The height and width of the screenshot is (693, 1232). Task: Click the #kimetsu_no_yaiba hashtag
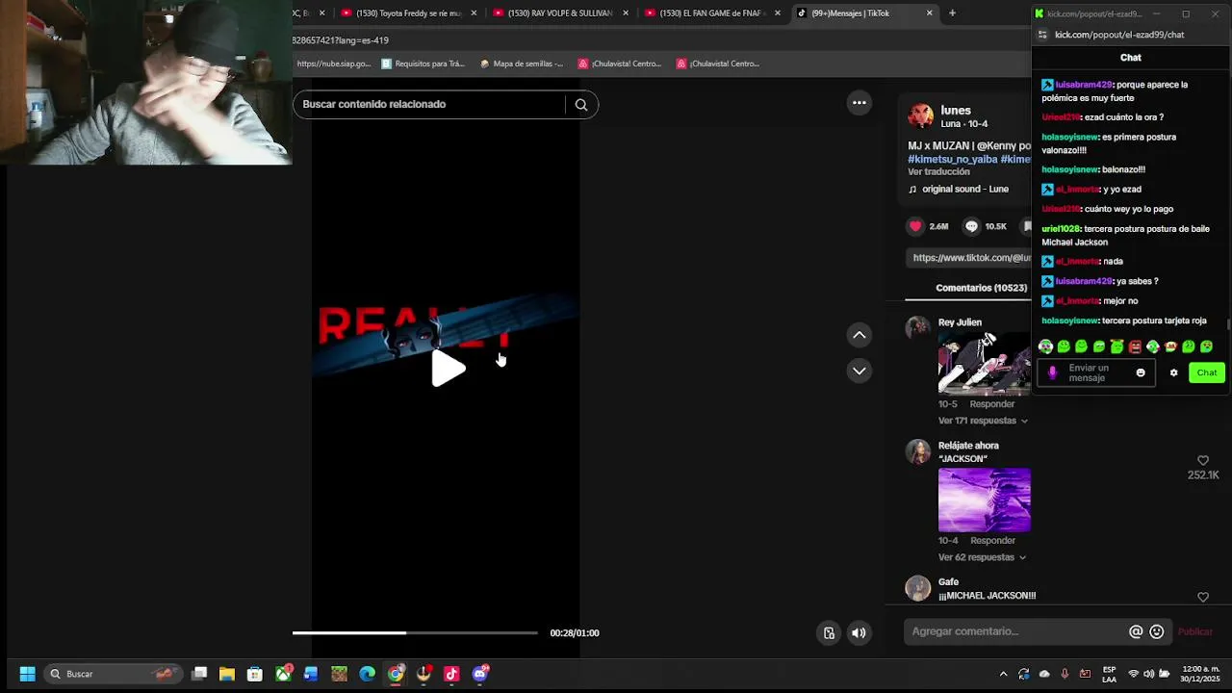tap(952, 159)
